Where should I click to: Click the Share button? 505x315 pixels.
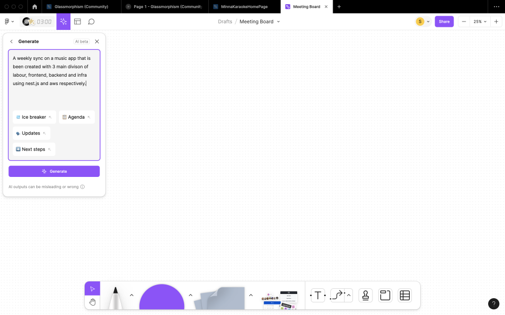pos(444,22)
